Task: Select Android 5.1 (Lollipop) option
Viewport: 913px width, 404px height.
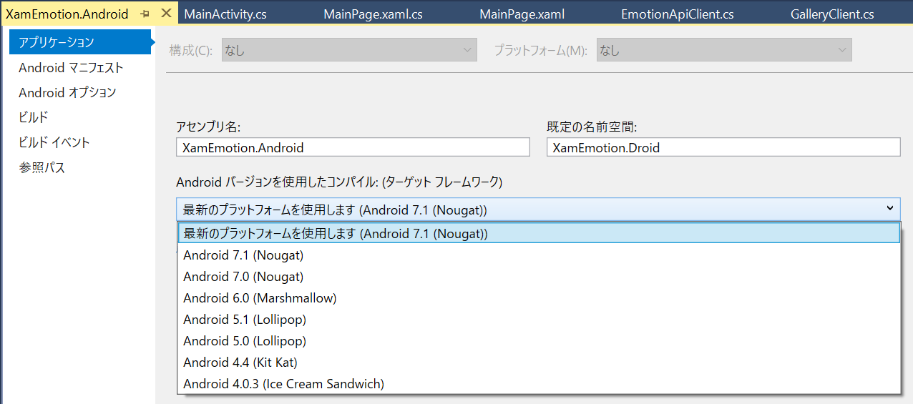Action: tap(538, 320)
